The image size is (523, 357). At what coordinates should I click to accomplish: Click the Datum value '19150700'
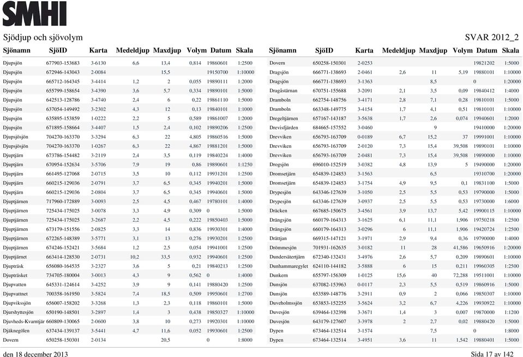tap(217, 72)
